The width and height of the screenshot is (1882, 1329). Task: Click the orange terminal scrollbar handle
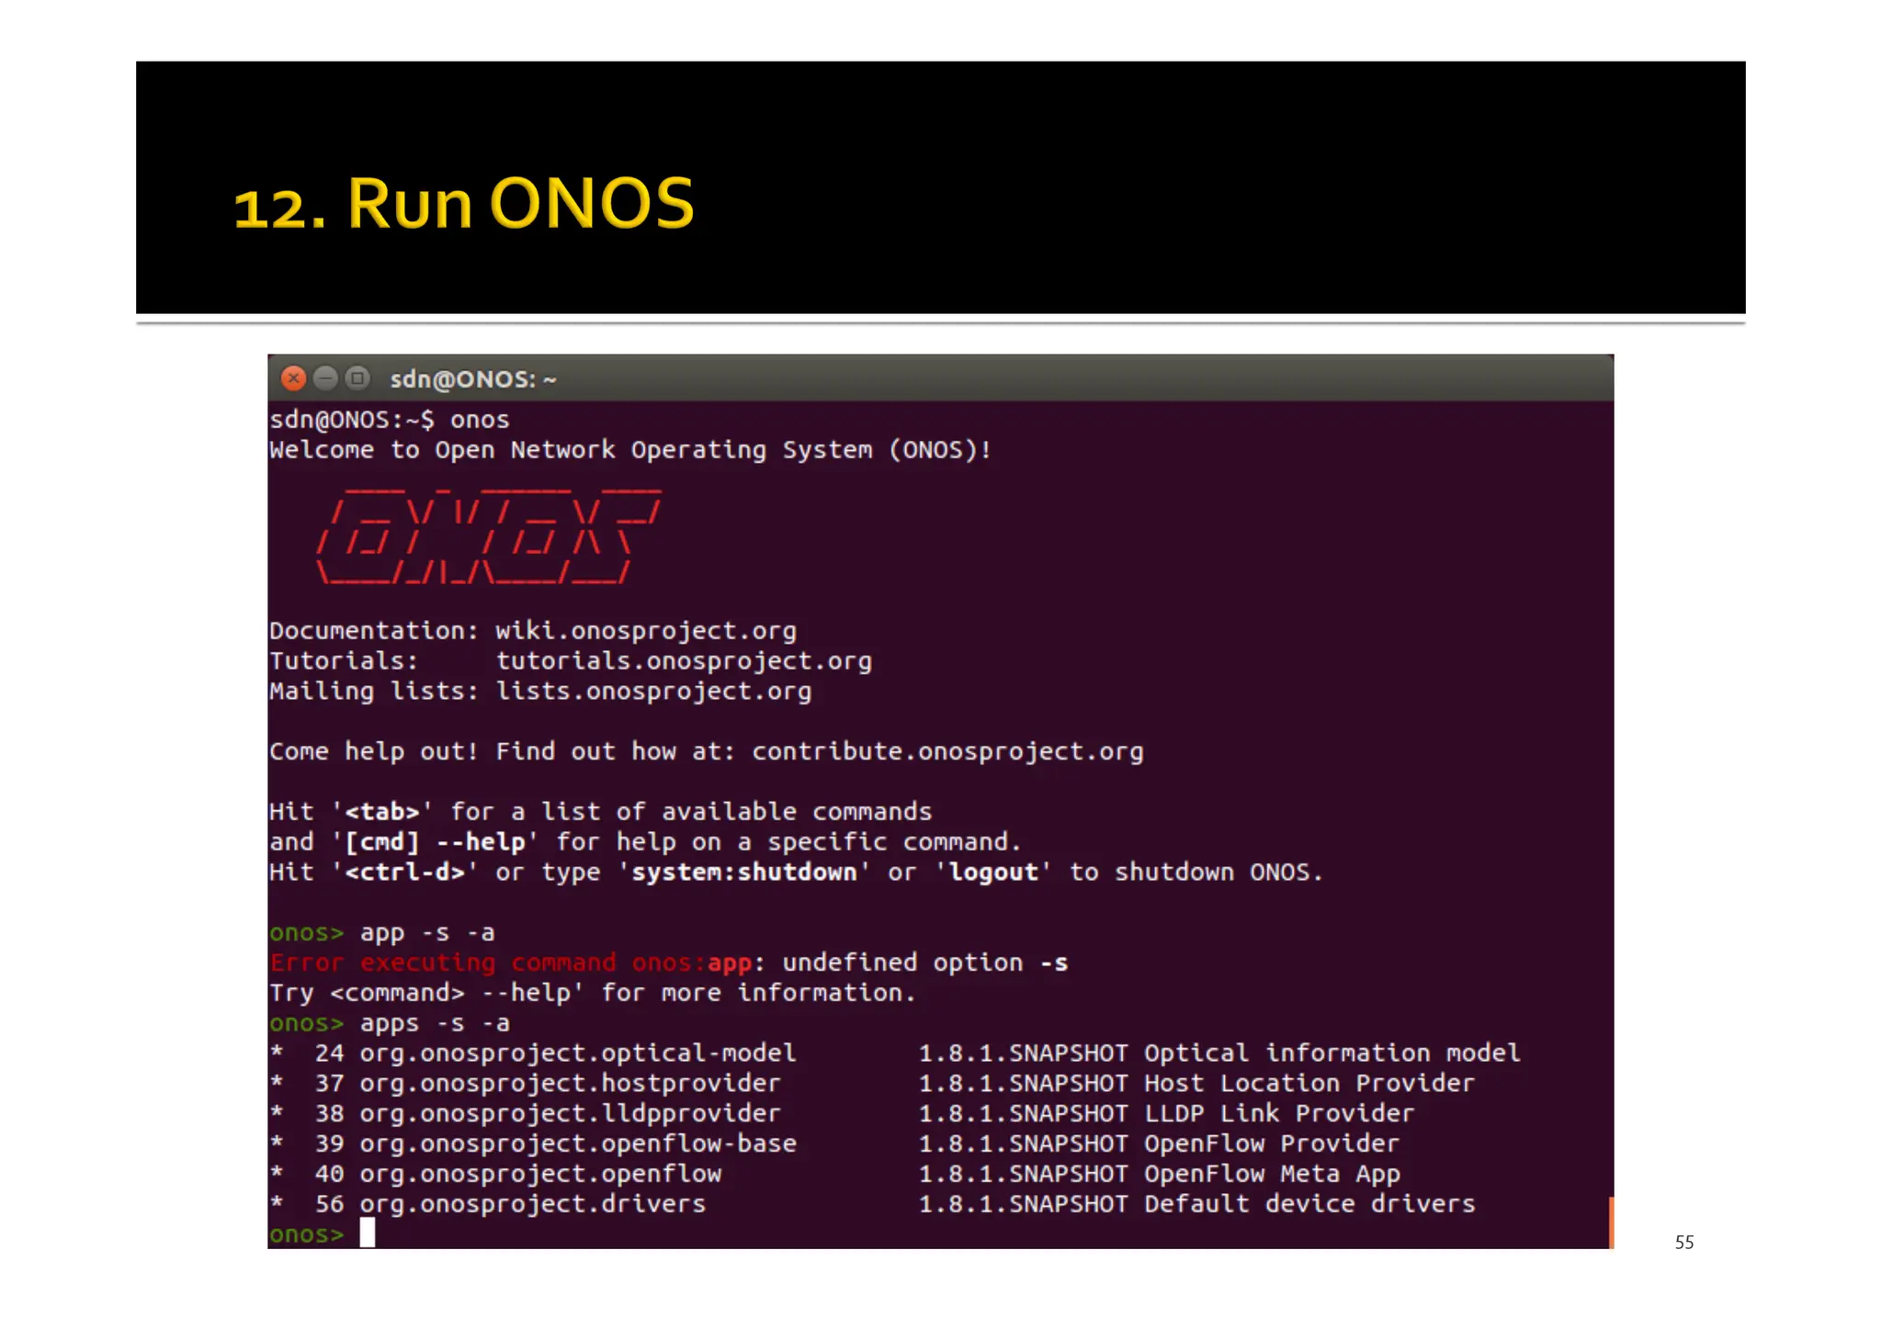coord(1610,1222)
